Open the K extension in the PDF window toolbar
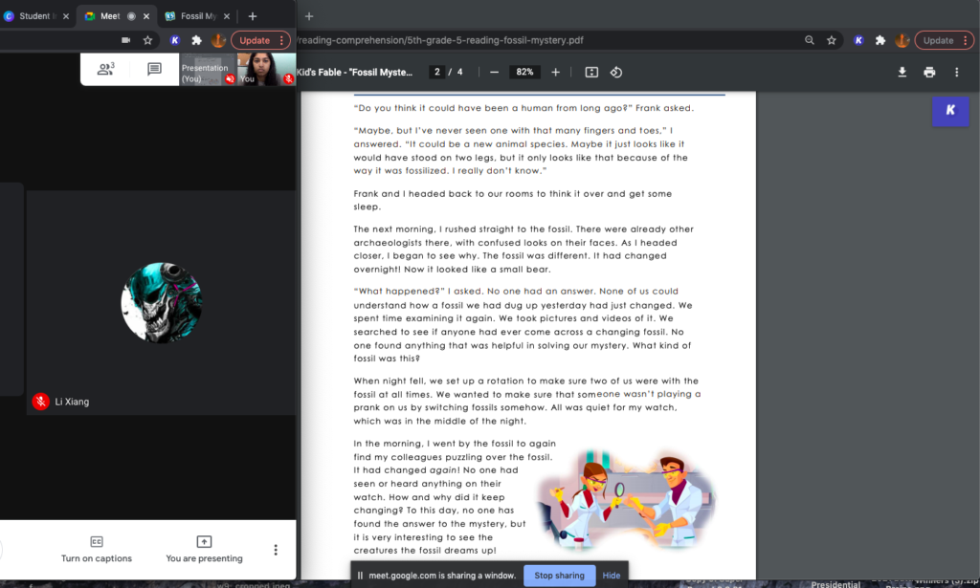 point(858,40)
